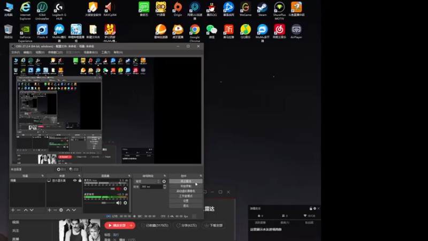Screen dimensions: 428x241
Task: Open the 视图(V) menu in OBS
Action: tap(40, 52)
